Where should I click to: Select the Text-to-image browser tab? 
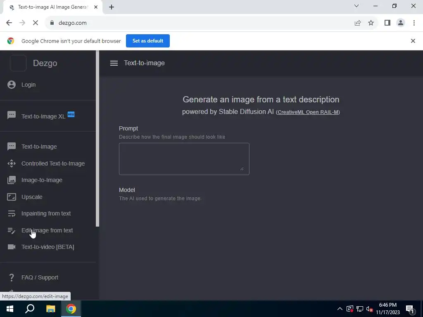[52, 7]
